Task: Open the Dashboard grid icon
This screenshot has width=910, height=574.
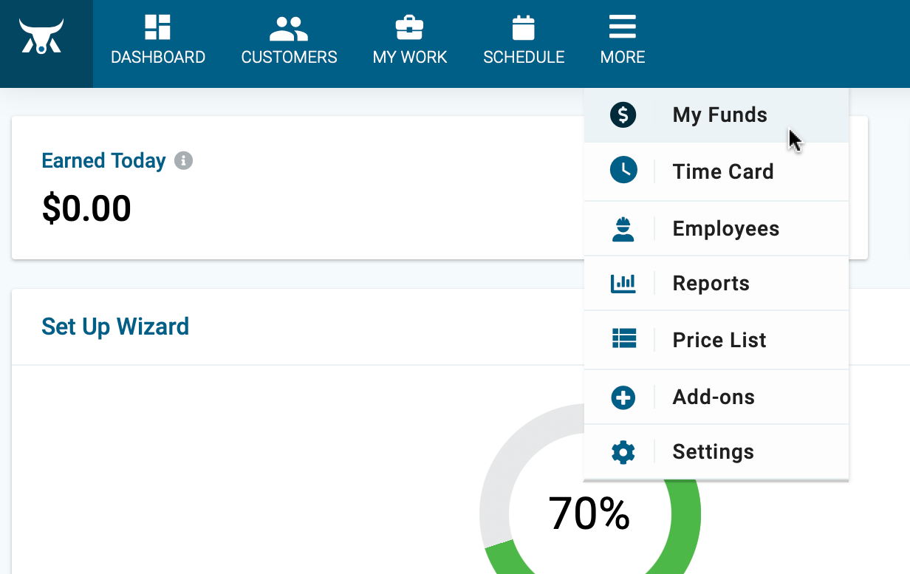Action: click(157, 27)
